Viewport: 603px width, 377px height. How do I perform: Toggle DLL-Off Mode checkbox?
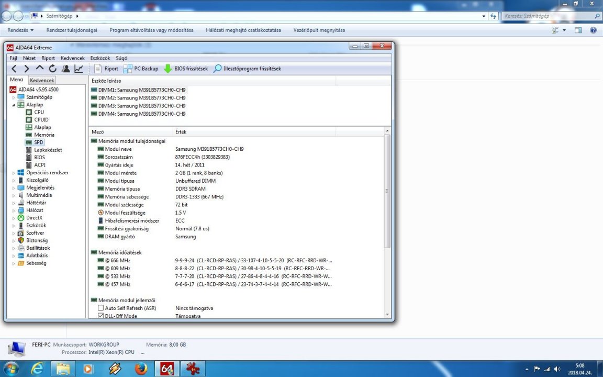[100, 316]
